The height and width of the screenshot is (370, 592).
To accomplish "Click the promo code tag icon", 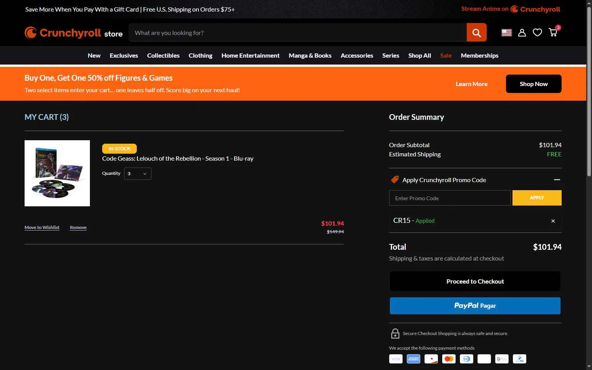I will coord(395,179).
